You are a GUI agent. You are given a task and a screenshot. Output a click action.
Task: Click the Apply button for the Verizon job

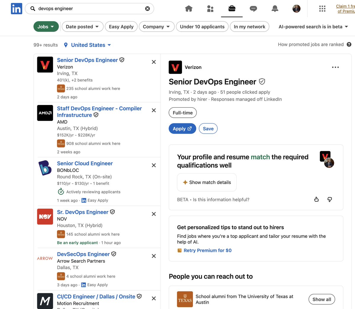[182, 129]
